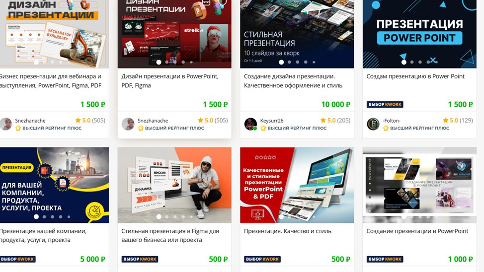This screenshot has height=272, width=484.
Task: Select second carousel dot on 'Стильная презентация' thumbnail
Action: (x=289, y=62)
